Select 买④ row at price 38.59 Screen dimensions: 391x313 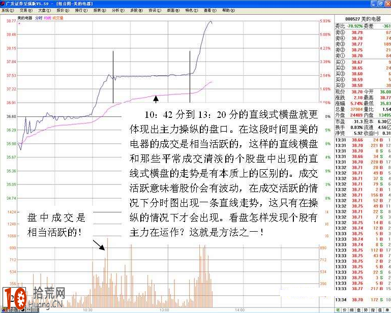[x=363, y=79]
